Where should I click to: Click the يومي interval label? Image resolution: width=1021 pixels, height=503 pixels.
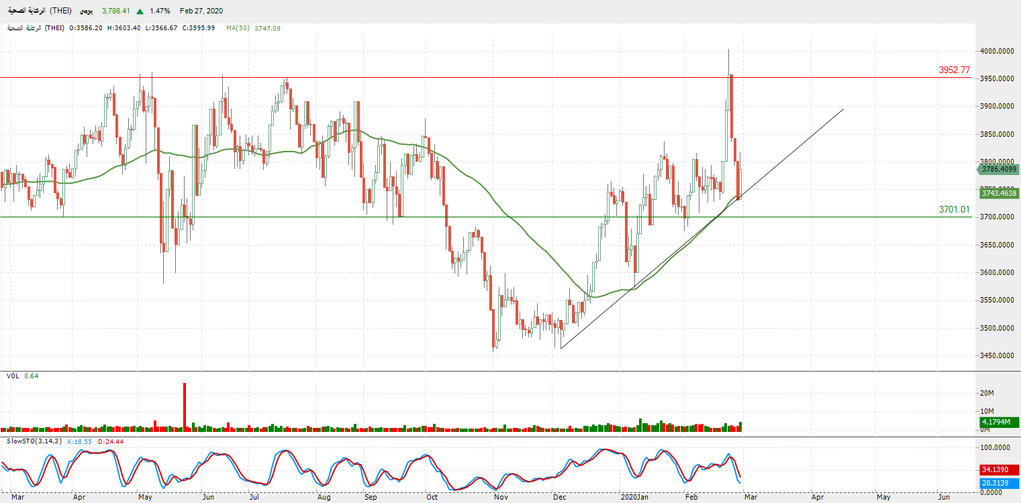(x=86, y=11)
